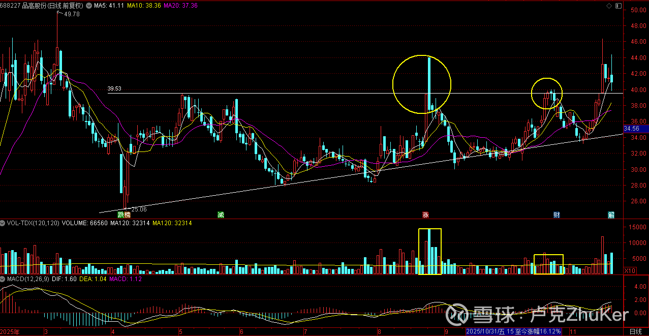This screenshot has height=336, width=649.
Task: Toggle the side panel icon beside diamond
Action: (618, 6)
